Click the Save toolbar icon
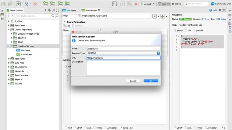Screen dimensions: 232x130 [x=3, y=4]
